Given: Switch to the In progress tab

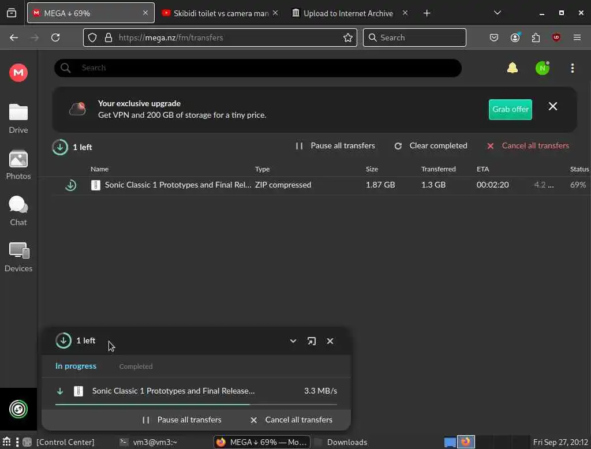Looking at the screenshot, I should [76, 366].
